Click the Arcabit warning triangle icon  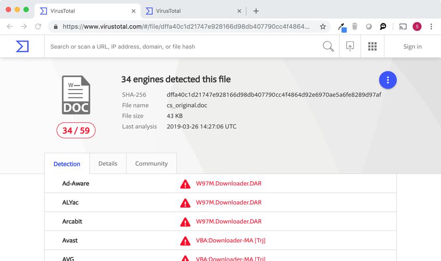[x=185, y=222]
